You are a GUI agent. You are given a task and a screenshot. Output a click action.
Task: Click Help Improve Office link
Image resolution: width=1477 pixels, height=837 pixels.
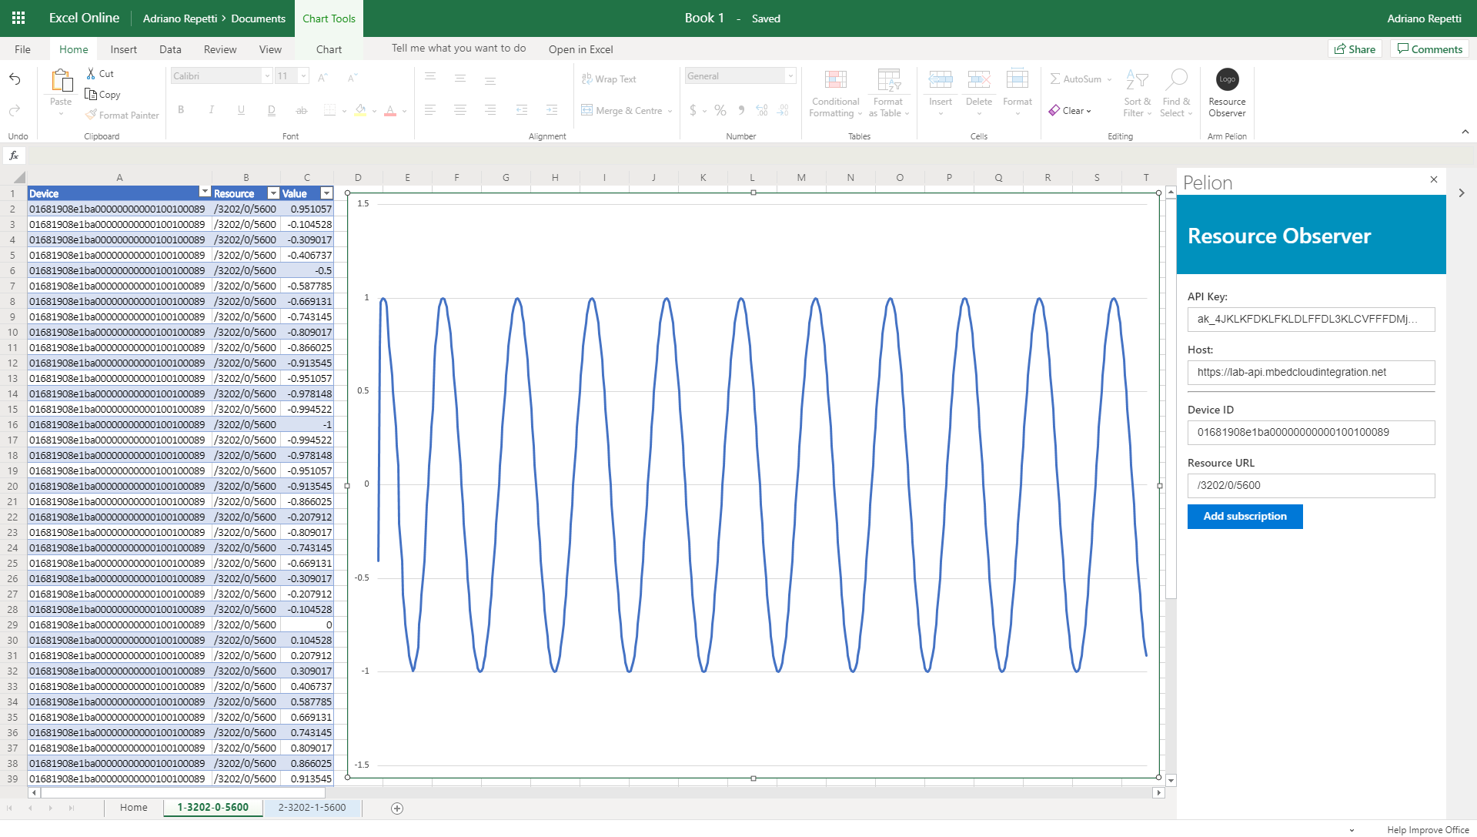point(1428,829)
